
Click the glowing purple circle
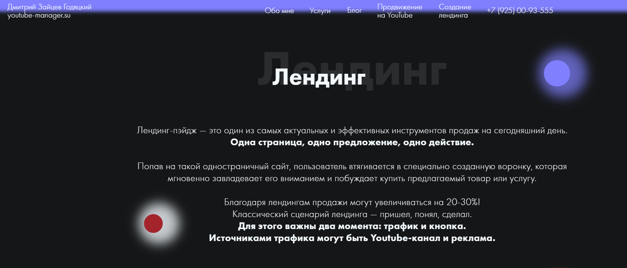point(557,73)
